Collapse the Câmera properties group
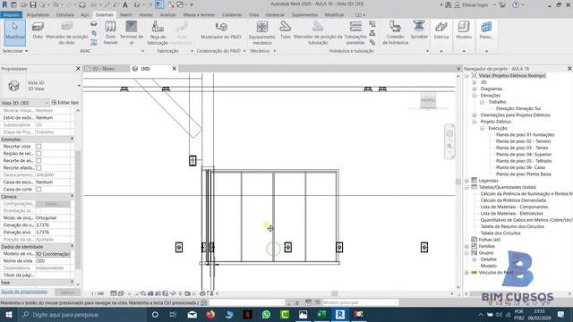 [72, 197]
